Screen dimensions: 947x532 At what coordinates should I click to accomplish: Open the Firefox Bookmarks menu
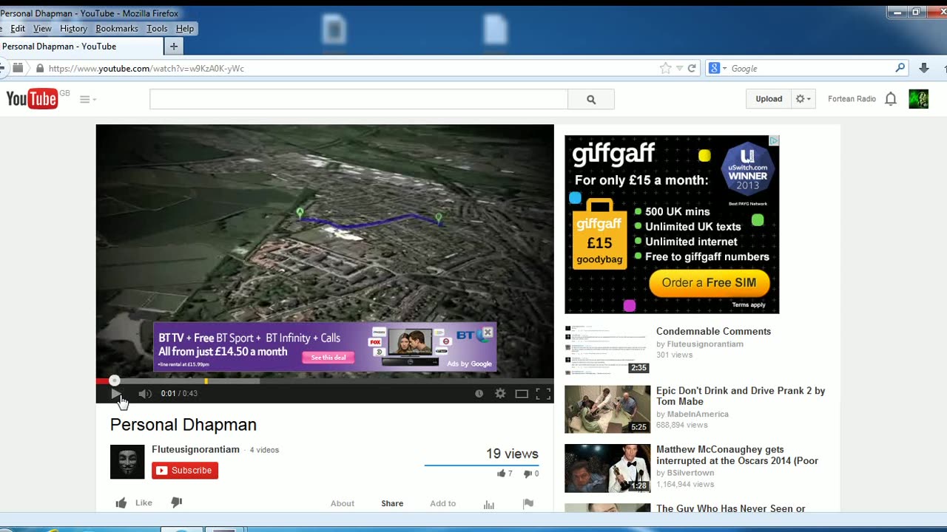point(117,29)
